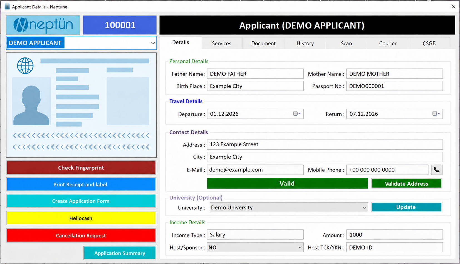This screenshot has height=264, width=460.
Task: Click the red Cancellation Request button
Action: (x=81, y=235)
